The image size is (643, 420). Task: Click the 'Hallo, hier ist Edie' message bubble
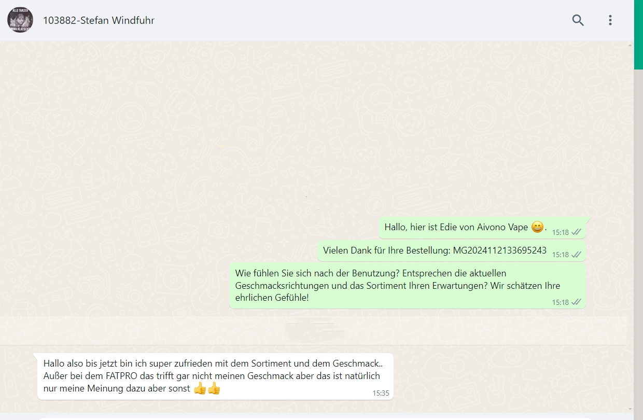[455, 227]
